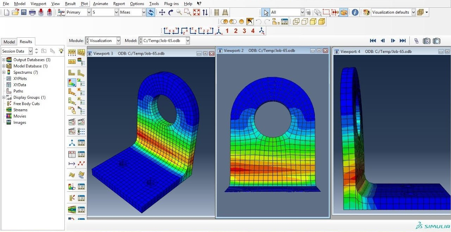Toggle the first perspective ladder icon
Viewport: 451px width, 232px height.
tap(217, 12)
